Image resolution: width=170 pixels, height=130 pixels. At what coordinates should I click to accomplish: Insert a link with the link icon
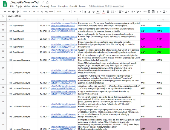(145, 11)
